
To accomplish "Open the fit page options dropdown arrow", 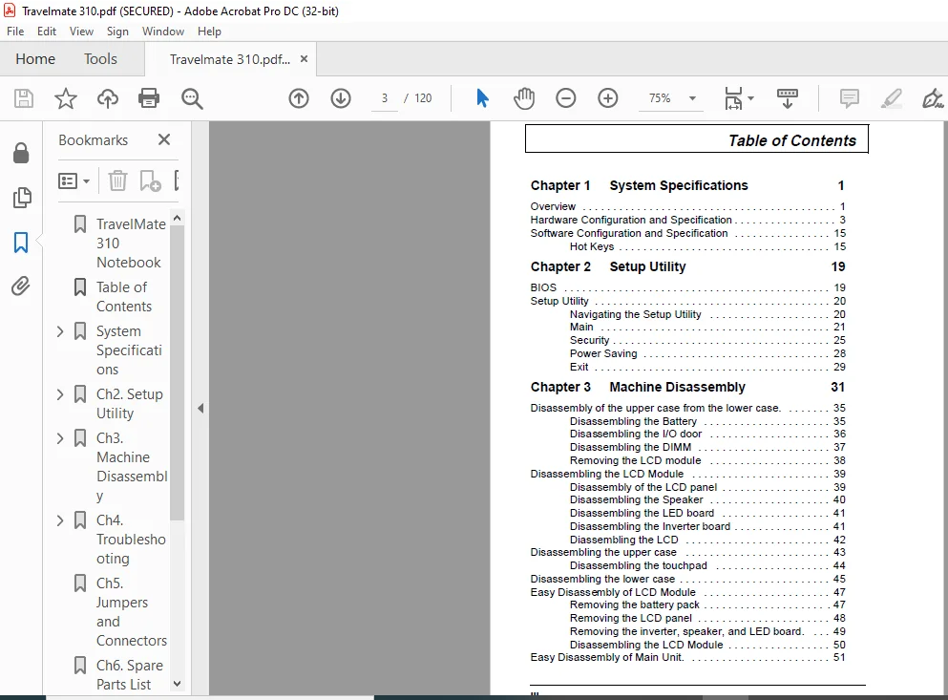I will (751, 98).
